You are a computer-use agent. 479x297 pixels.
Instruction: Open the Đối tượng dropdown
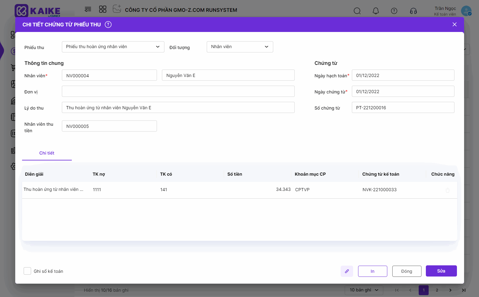240,47
